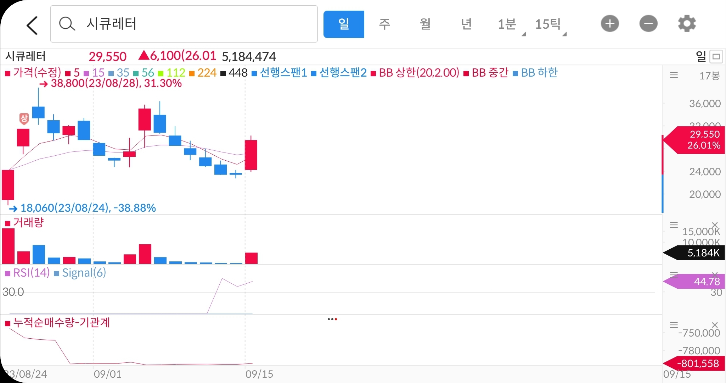Open price panel hamburger menu icon
This screenshot has width=726, height=383.
(x=674, y=75)
